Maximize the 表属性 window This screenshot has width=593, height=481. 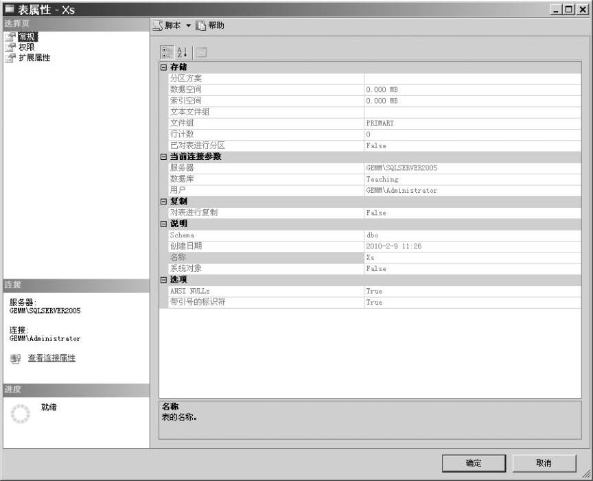click(568, 10)
